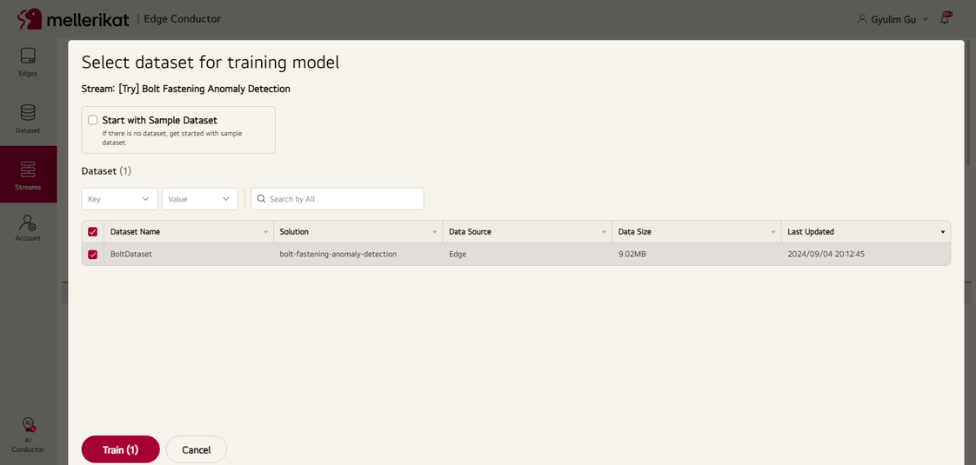Click the mellerikat logo

tap(73, 19)
